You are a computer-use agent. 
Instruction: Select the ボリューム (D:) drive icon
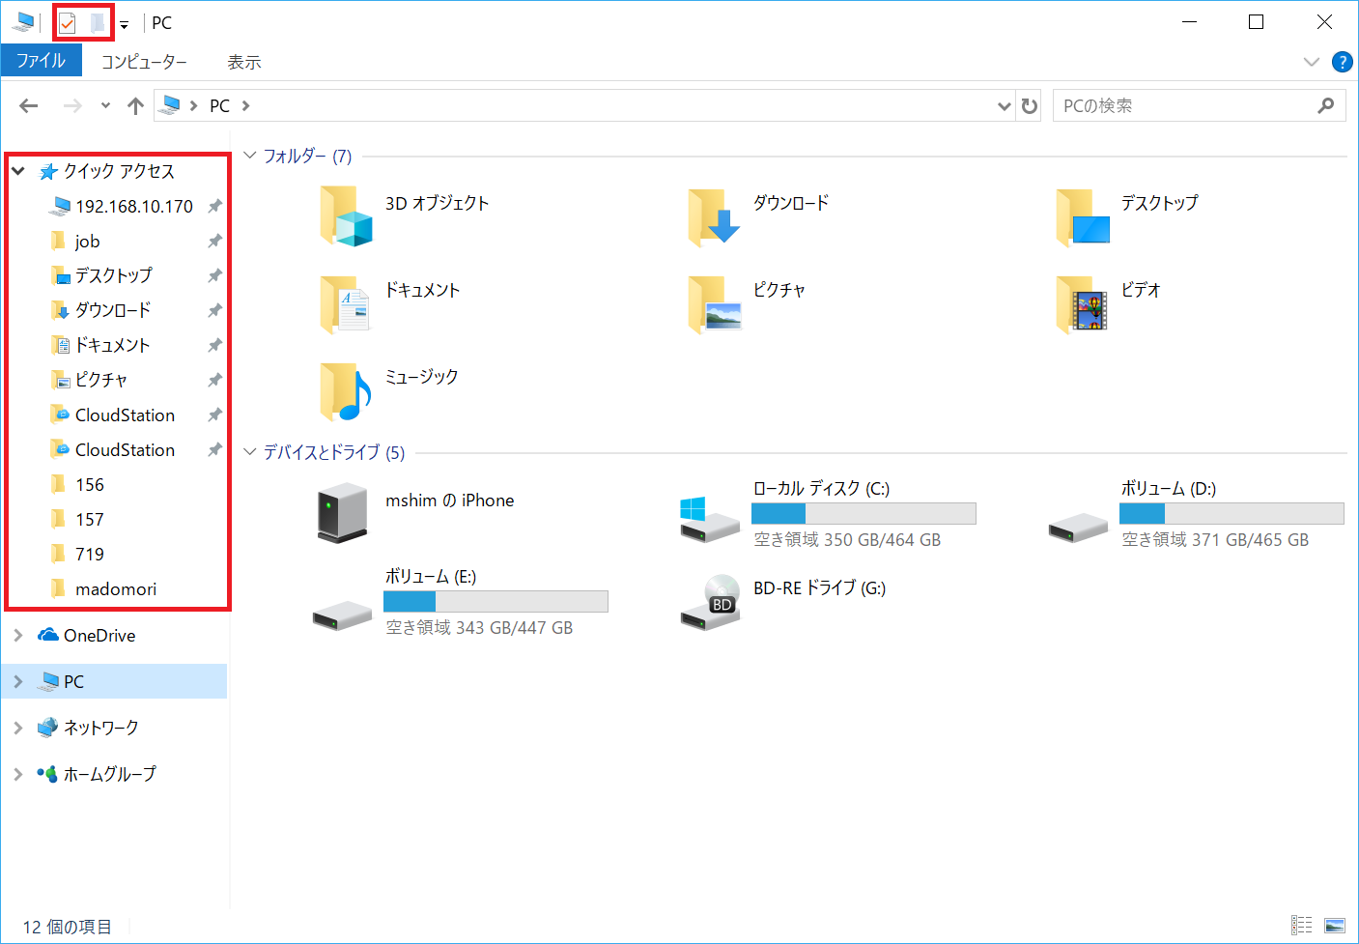point(1078,528)
